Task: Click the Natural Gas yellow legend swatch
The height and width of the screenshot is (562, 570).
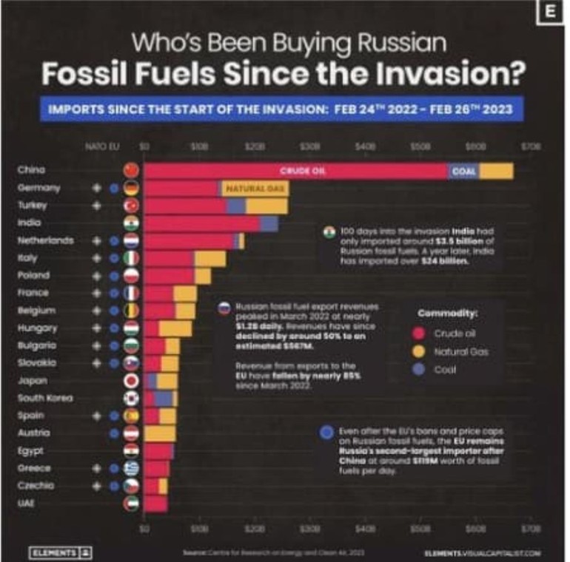Action: [419, 351]
